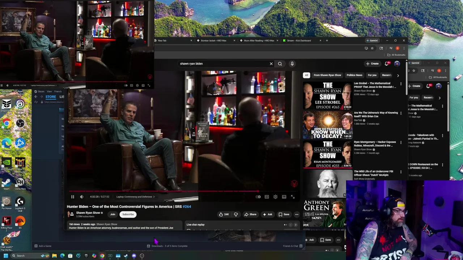Go to the next live chat replay page
This screenshot has height=260, width=463.
295,225
